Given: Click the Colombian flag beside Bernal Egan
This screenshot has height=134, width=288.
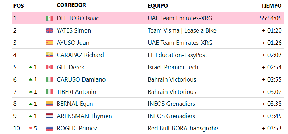Looking at the screenshot, I should (49, 104).
